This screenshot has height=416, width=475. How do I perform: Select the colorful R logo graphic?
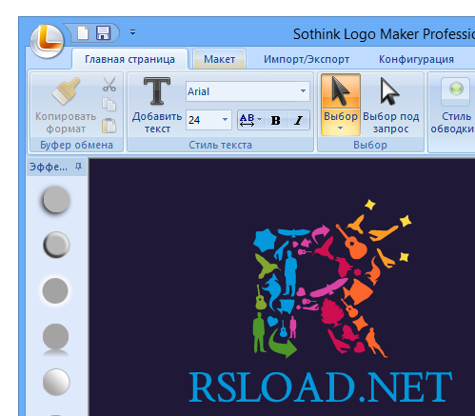(x=332, y=279)
